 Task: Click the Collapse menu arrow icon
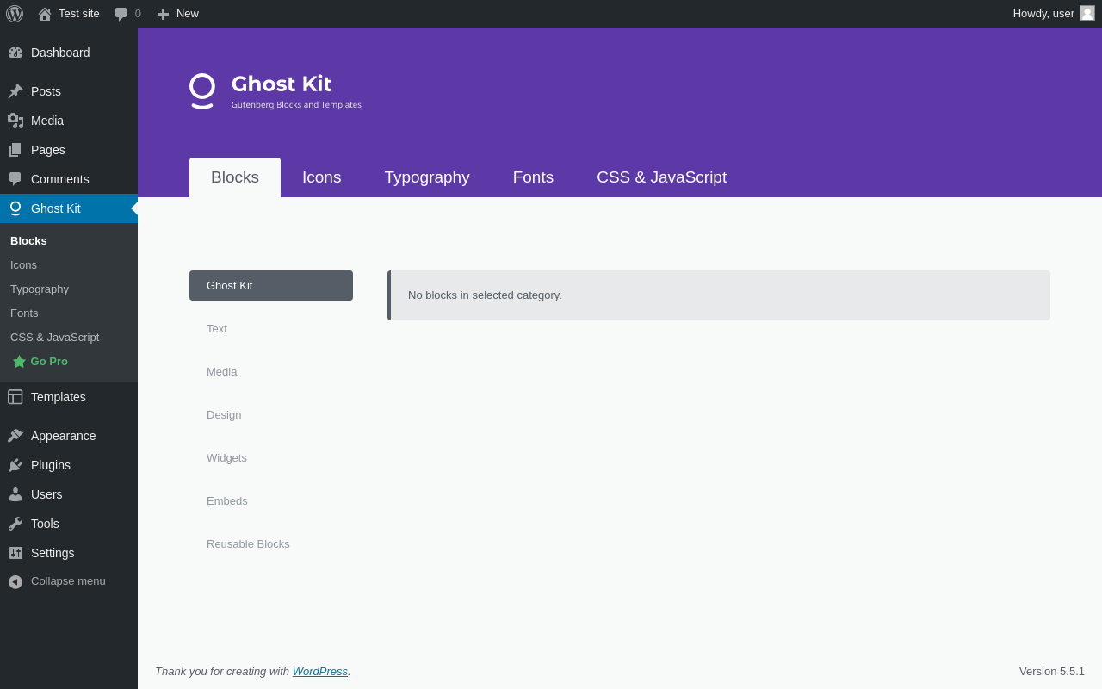(15, 582)
